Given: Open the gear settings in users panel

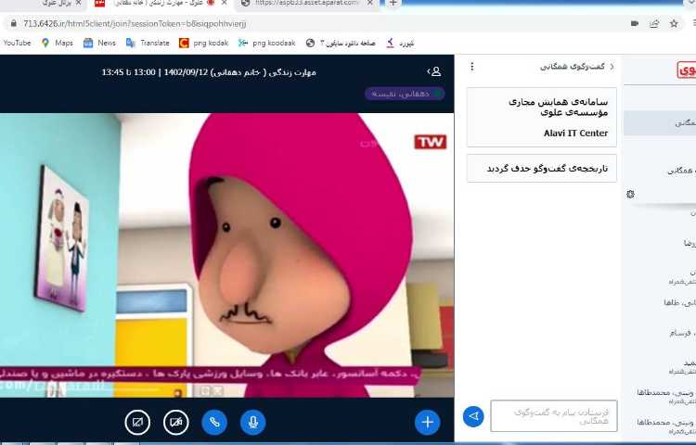Looking at the screenshot, I should coord(630,194).
